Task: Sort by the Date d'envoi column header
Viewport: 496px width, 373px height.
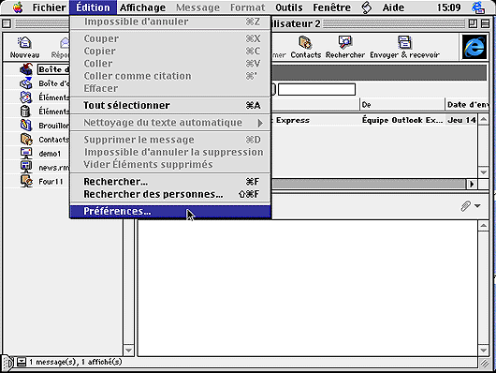Action: [467, 105]
